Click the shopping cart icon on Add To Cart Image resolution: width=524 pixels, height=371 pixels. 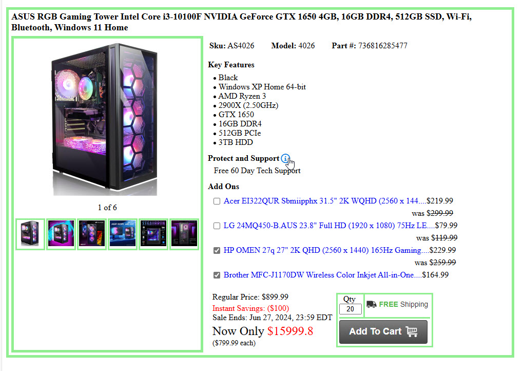[x=412, y=331]
